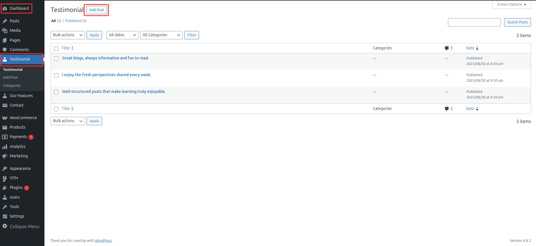Open the Media library icon
This screenshot has height=246, width=536.
(5, 31)
